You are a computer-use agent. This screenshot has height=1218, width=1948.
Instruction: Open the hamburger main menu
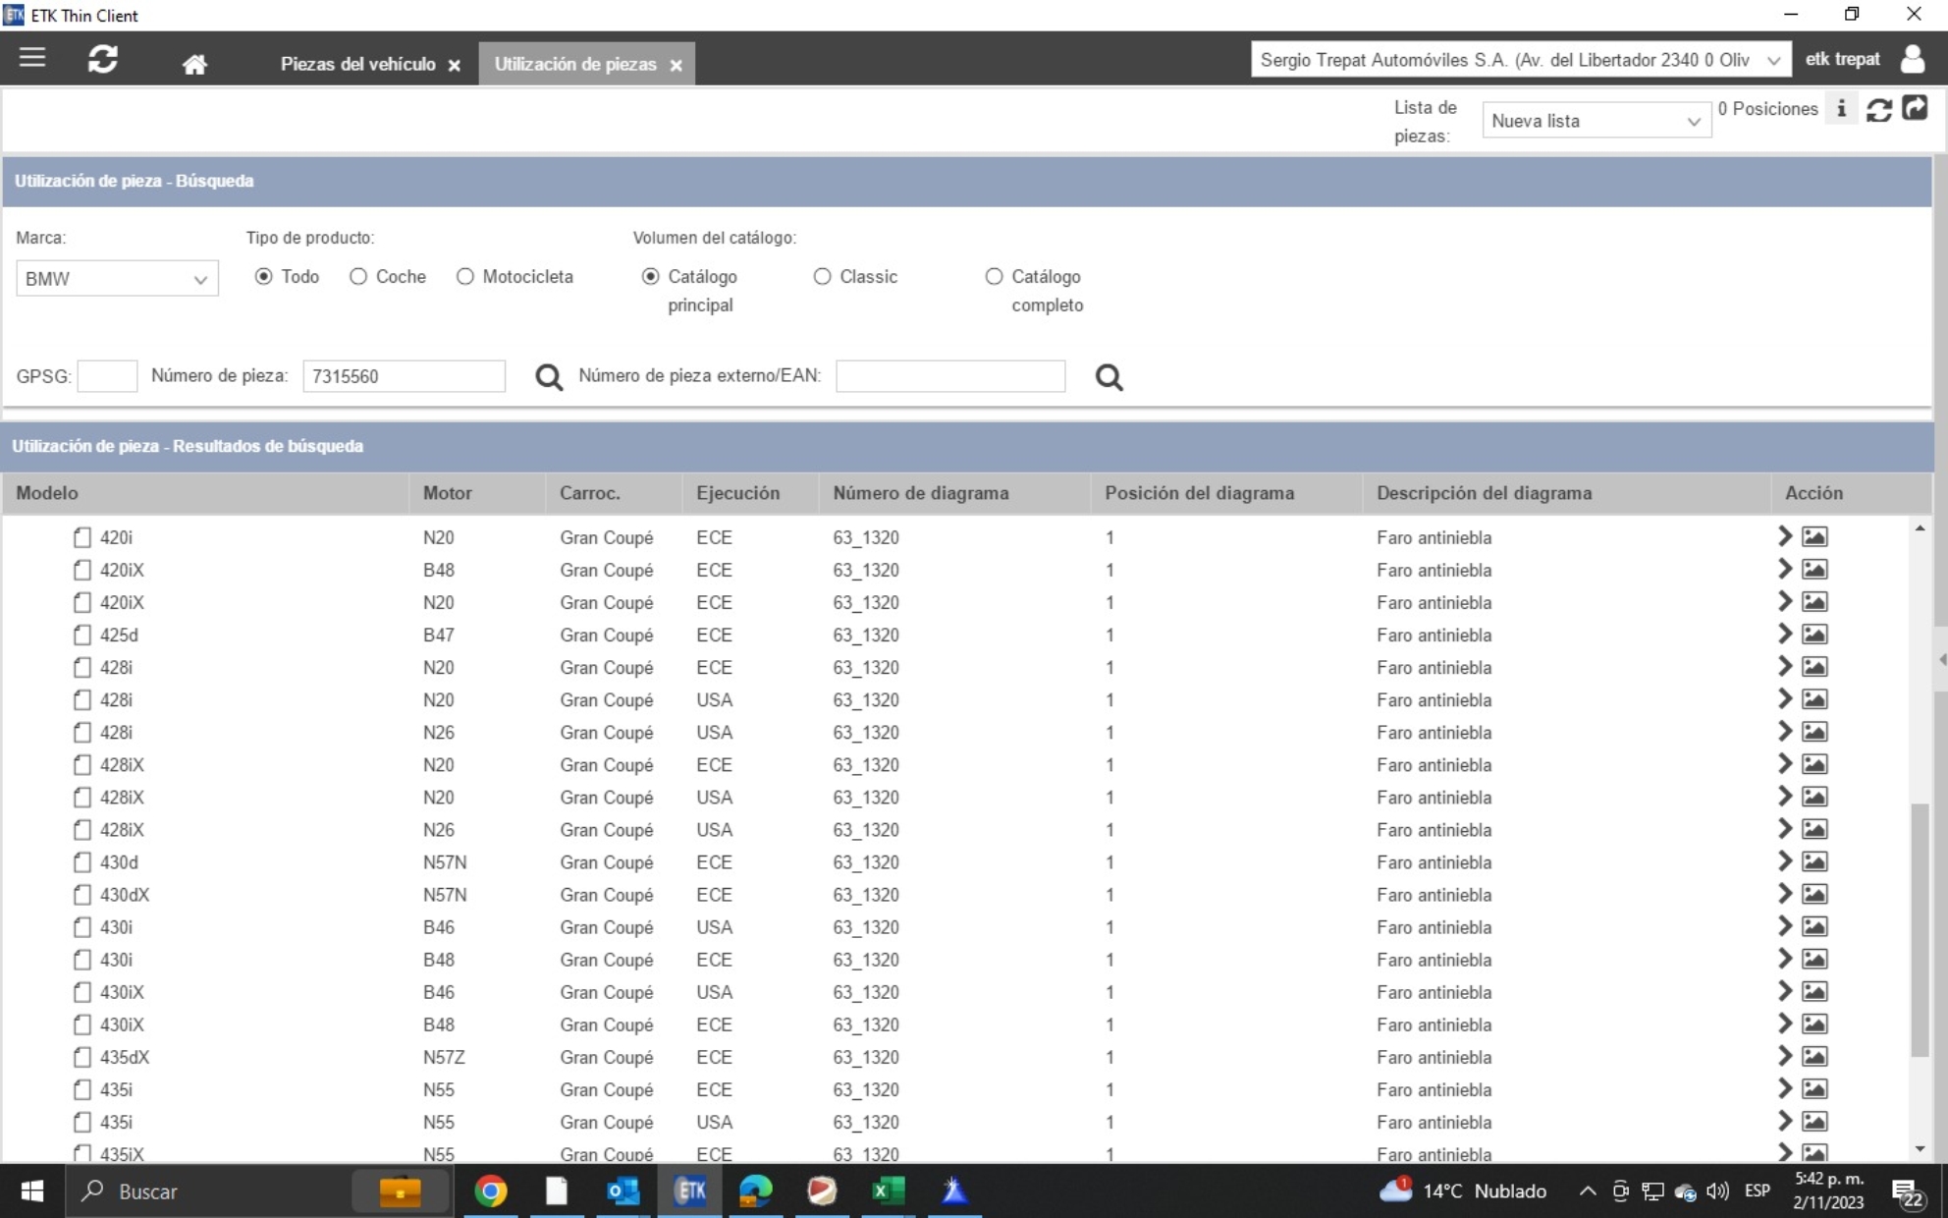click(x=32, y=58)
